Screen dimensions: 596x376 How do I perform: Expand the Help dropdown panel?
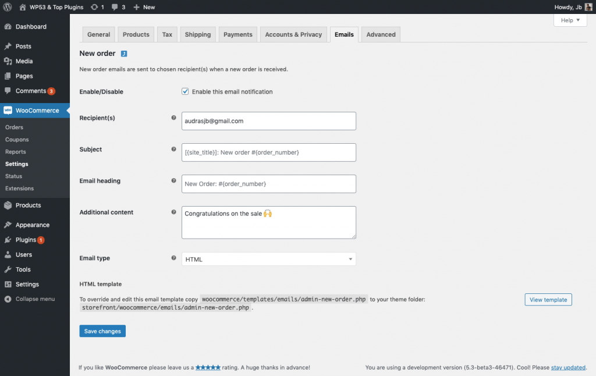point(570,20)
